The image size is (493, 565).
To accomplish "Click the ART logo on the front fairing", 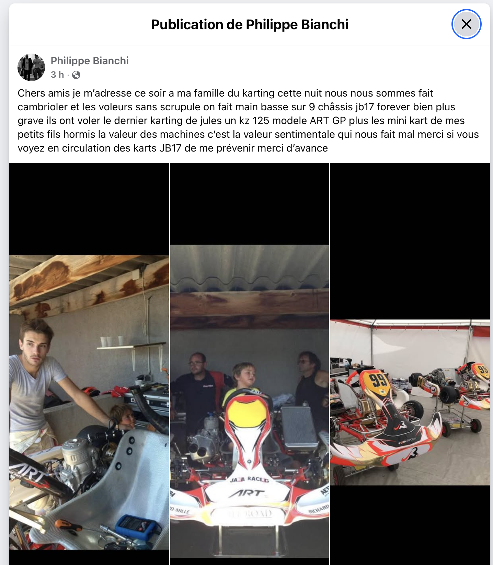I will (248, 493).
